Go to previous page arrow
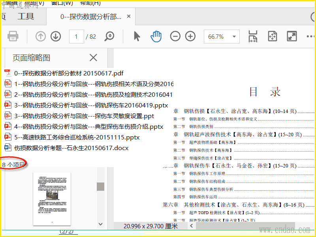The image size is (316, 237). (x=41, y=36)
